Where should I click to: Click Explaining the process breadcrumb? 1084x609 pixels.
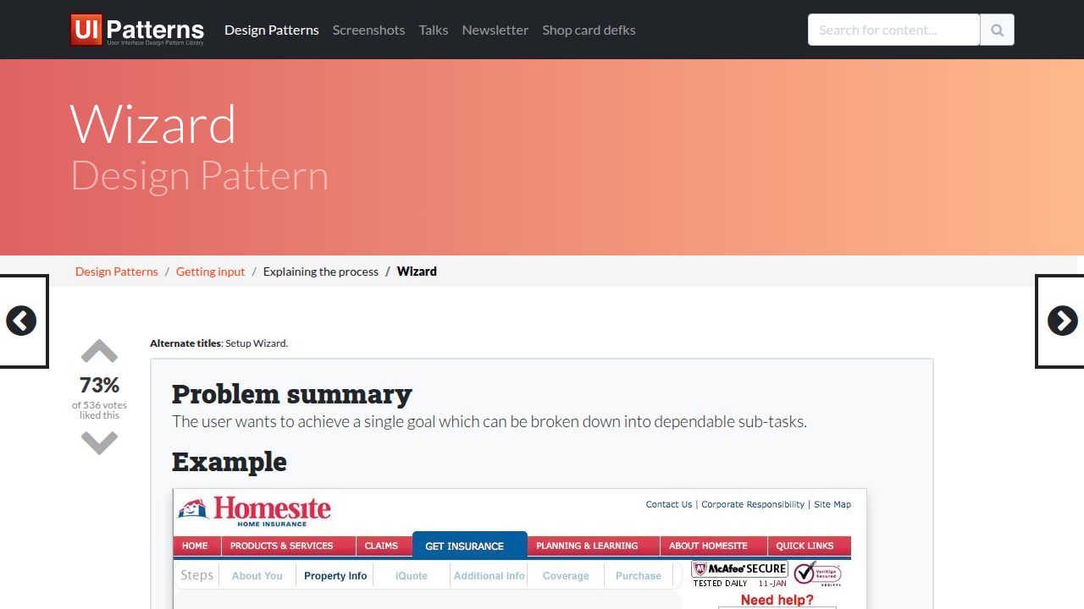[x=321, y=272]
